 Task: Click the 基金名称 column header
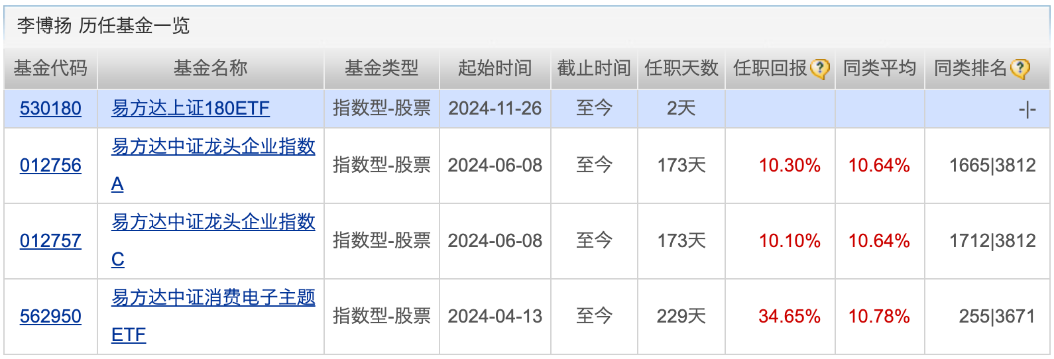[x=211, y=68]
